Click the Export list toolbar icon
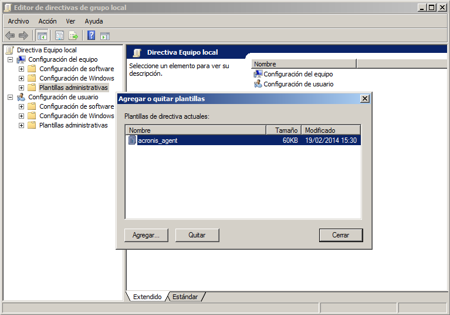This screenshot has height=315, width=450. click(x=73, y=35)
